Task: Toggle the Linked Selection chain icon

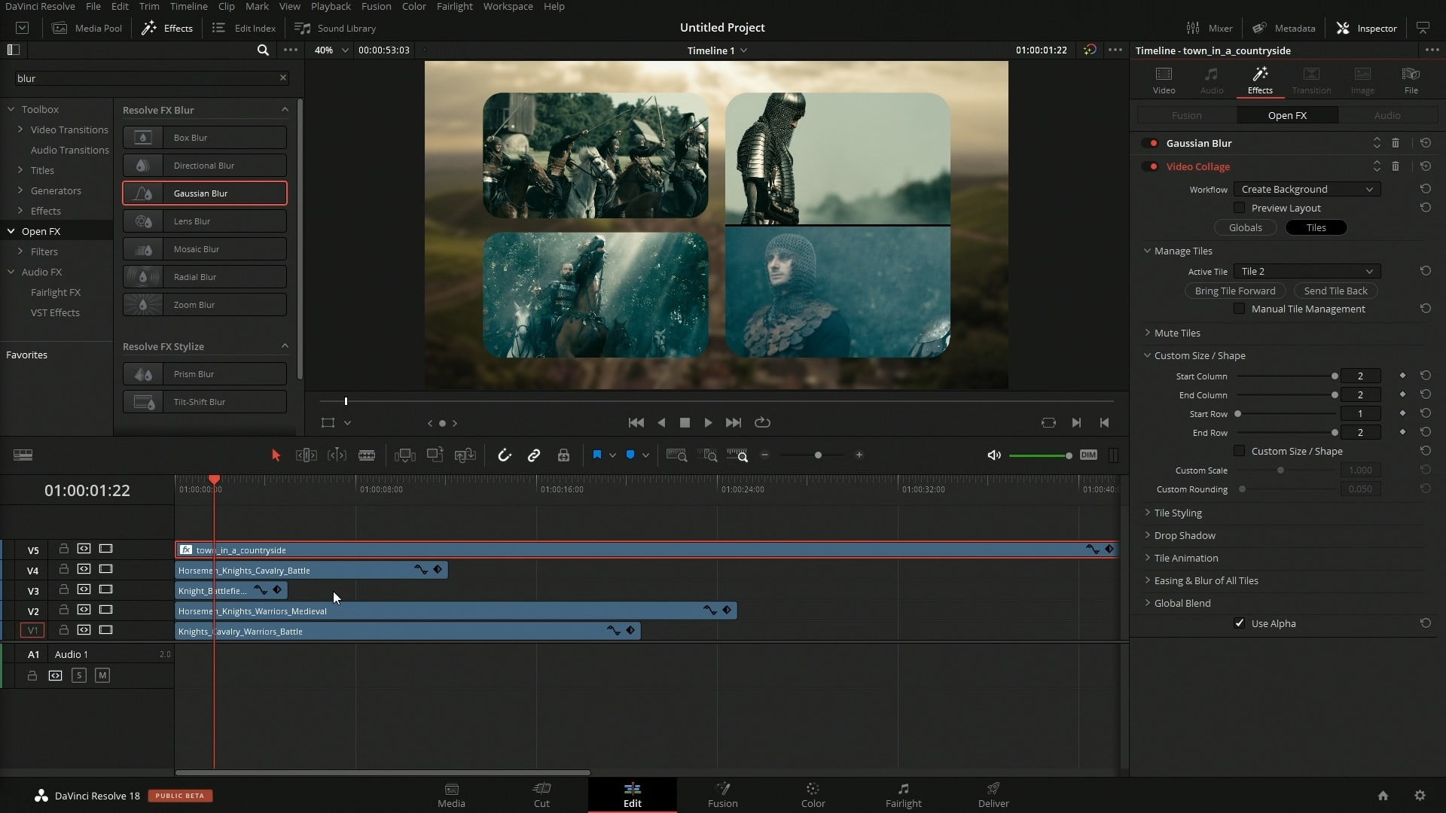Action: 533,455
